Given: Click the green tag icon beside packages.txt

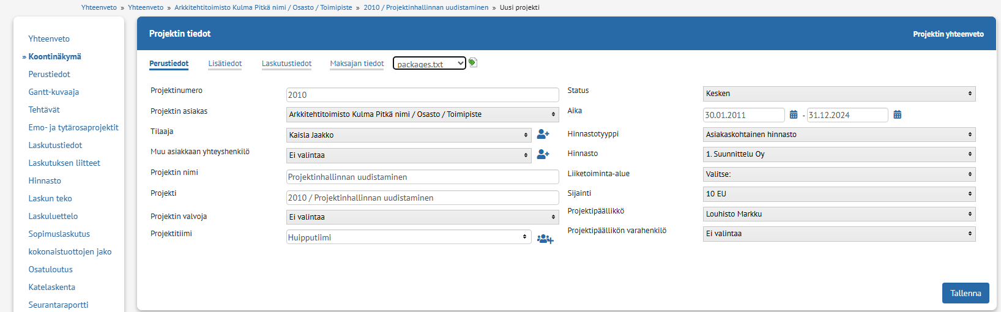Looking at the screenshot, I should 472,62.
